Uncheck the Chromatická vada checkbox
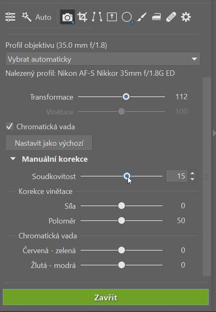The image size is (216, 312). pyautogui.click(x=9, y=126)
